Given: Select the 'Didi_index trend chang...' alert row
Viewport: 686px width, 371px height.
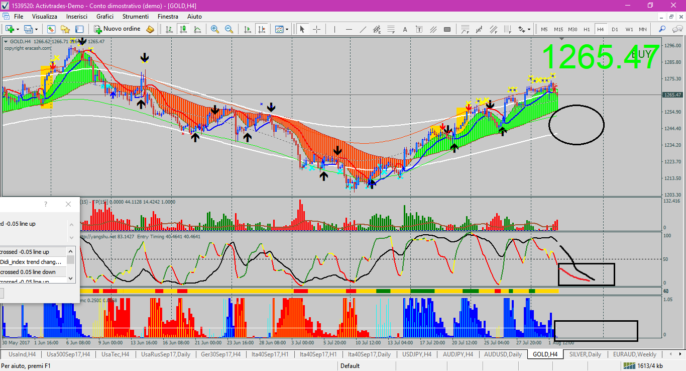Looking at the screenshot, I should tap(33, 262).
